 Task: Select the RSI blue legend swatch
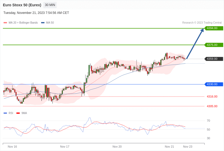[5, 113]
